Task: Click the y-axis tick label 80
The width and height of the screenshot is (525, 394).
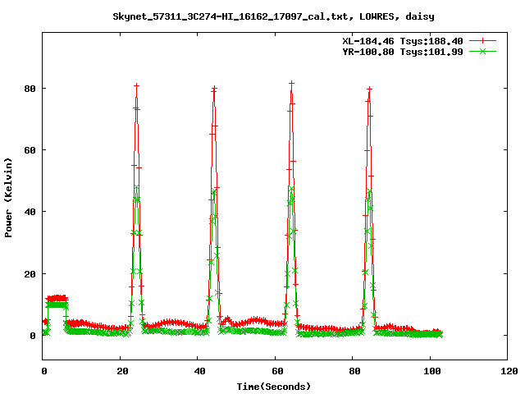Action: click(x=30, y=89)
